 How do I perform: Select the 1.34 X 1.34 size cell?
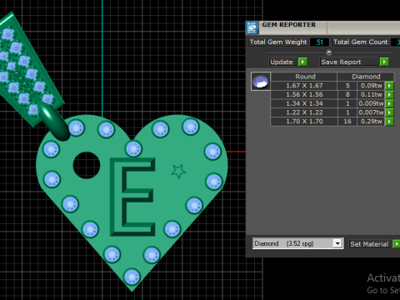304,103
